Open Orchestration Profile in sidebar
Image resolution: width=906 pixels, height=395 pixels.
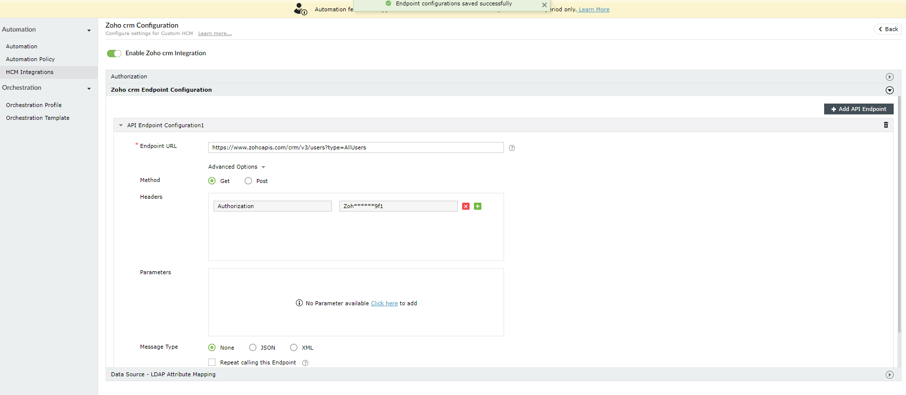(x=34, y=105)
